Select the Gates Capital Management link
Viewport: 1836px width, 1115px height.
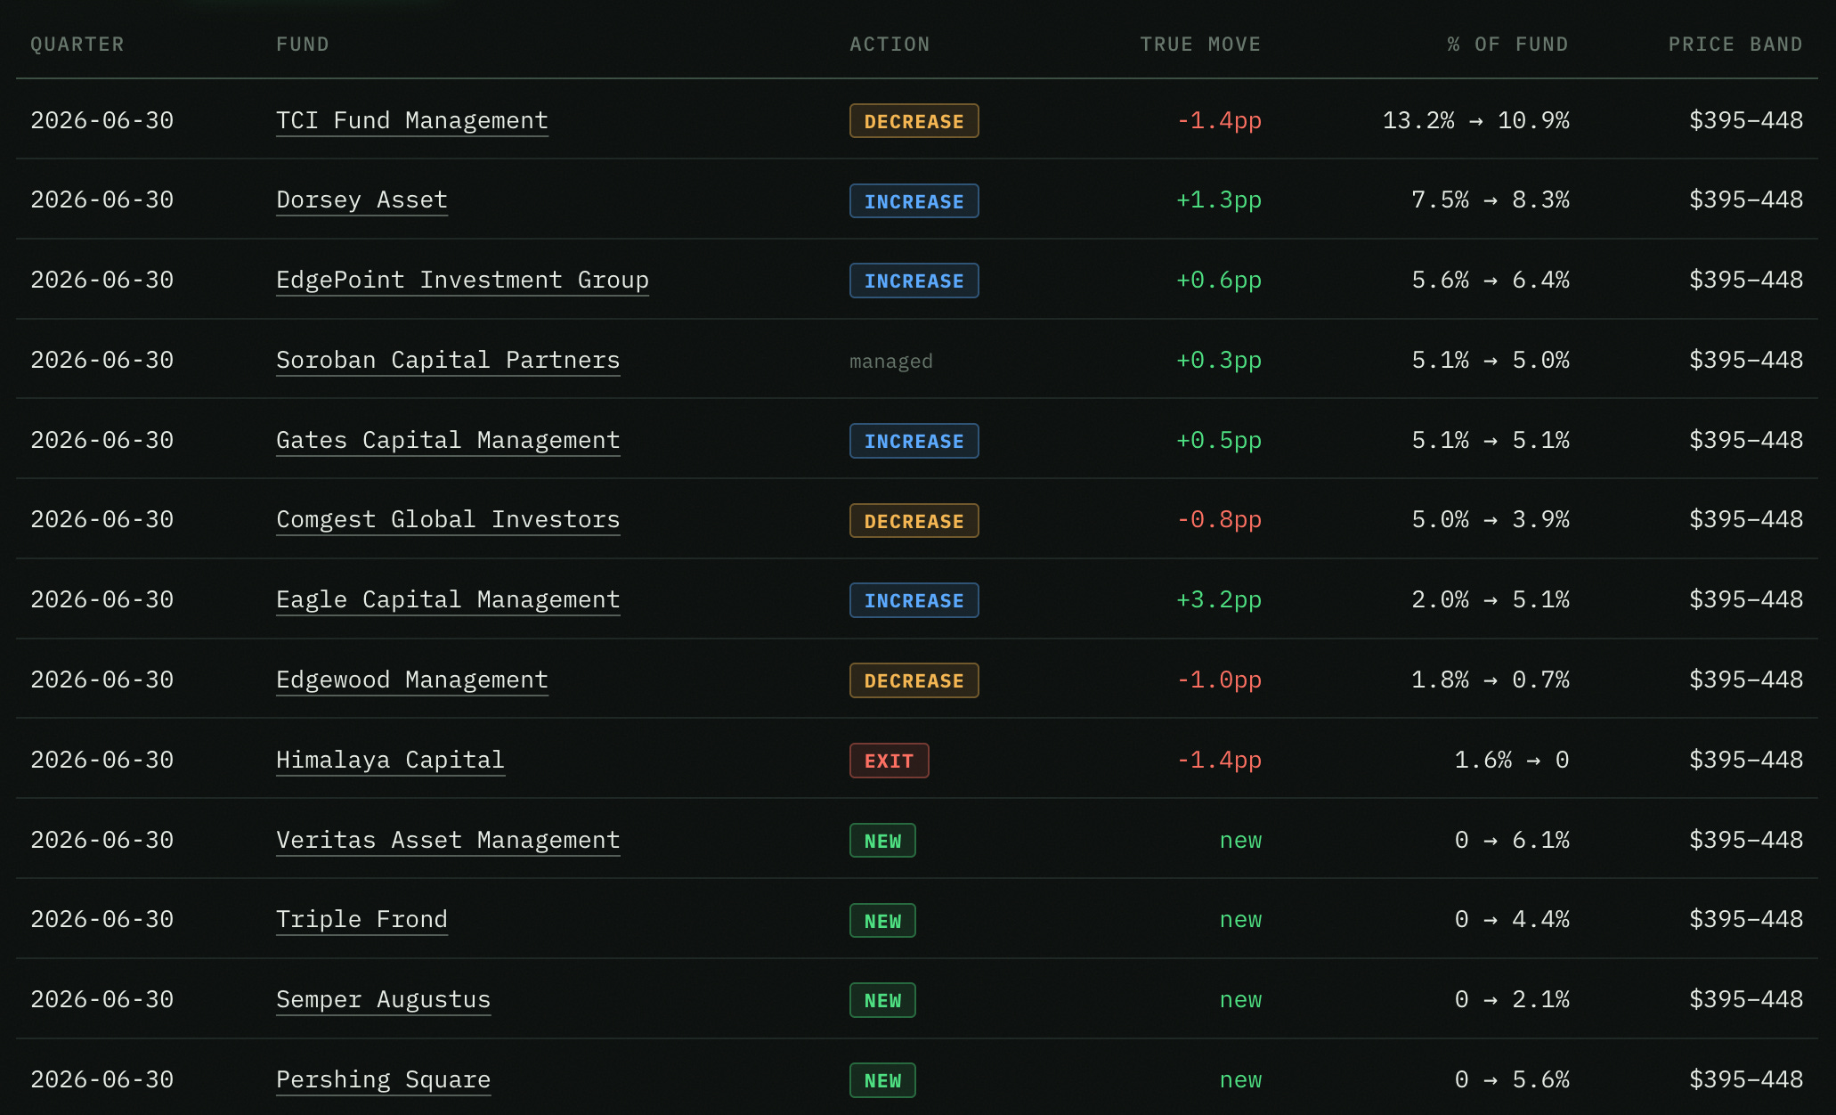tap(448, 440)
